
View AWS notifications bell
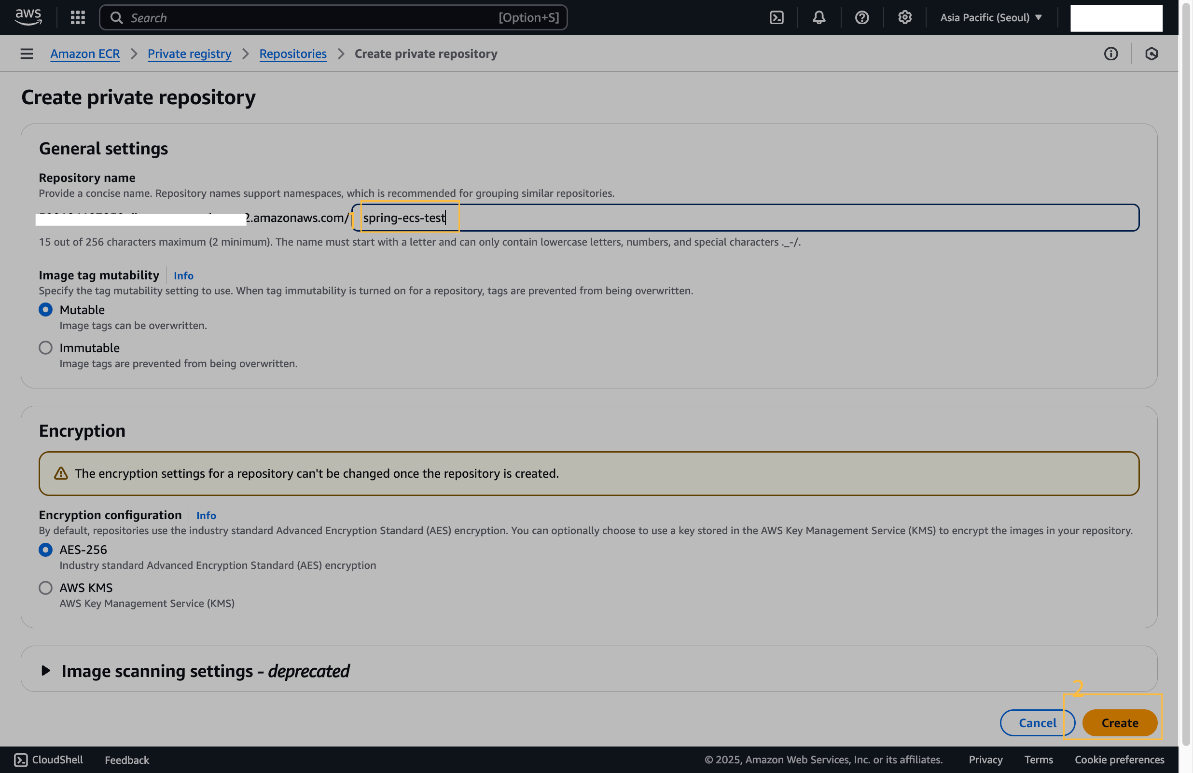[x=818, y=17]
